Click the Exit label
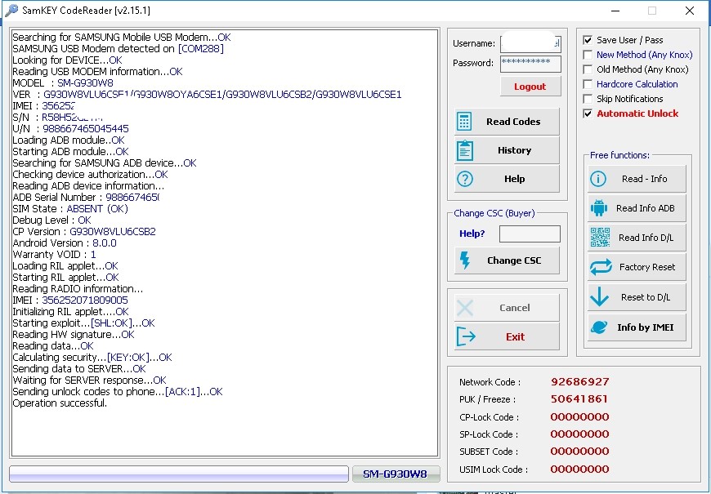The image size is (711, 494). click(515, 336)
